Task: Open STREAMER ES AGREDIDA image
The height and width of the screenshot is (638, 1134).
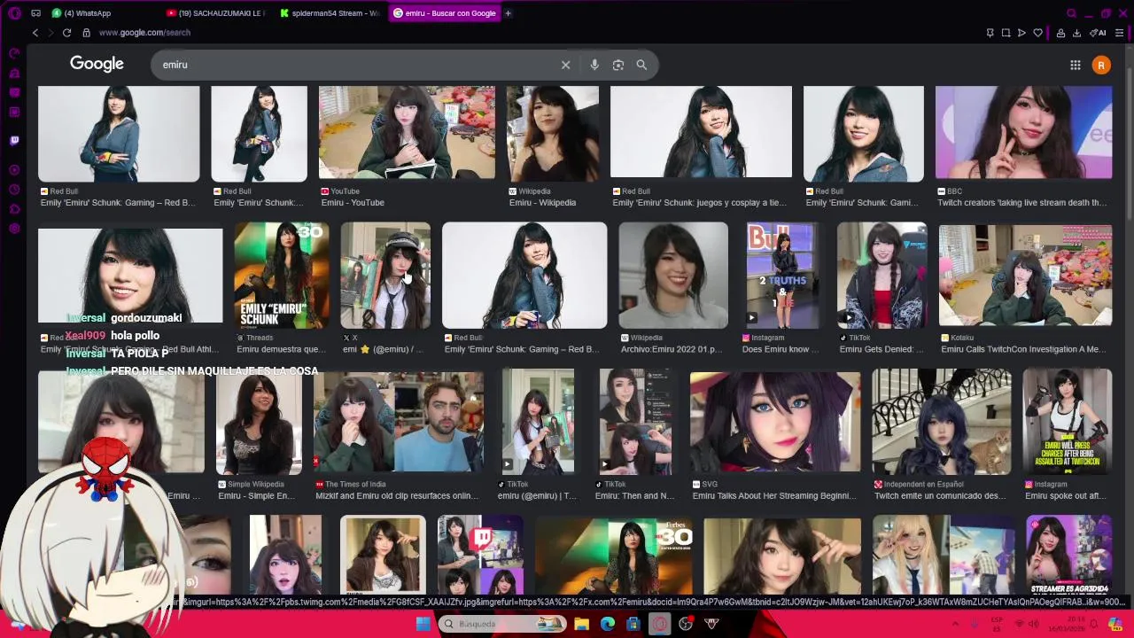Action: pos(1068,556)
